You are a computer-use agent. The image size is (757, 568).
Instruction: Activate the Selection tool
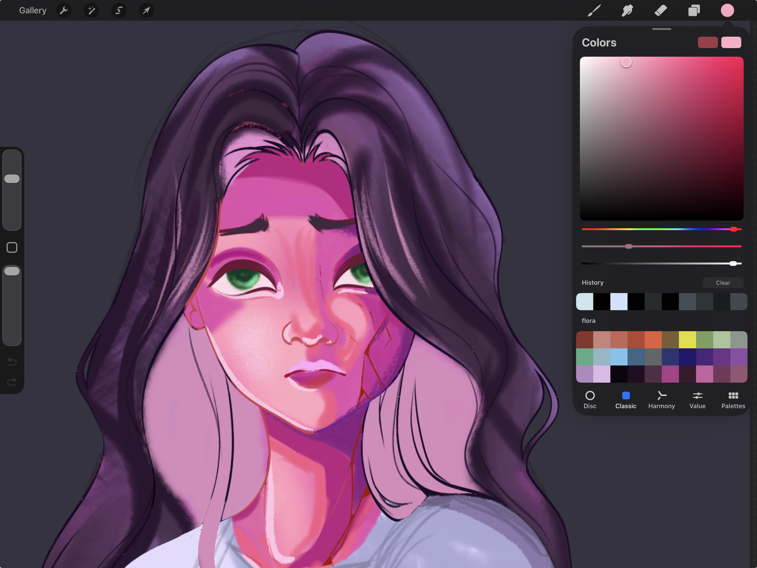click(119, 10)
